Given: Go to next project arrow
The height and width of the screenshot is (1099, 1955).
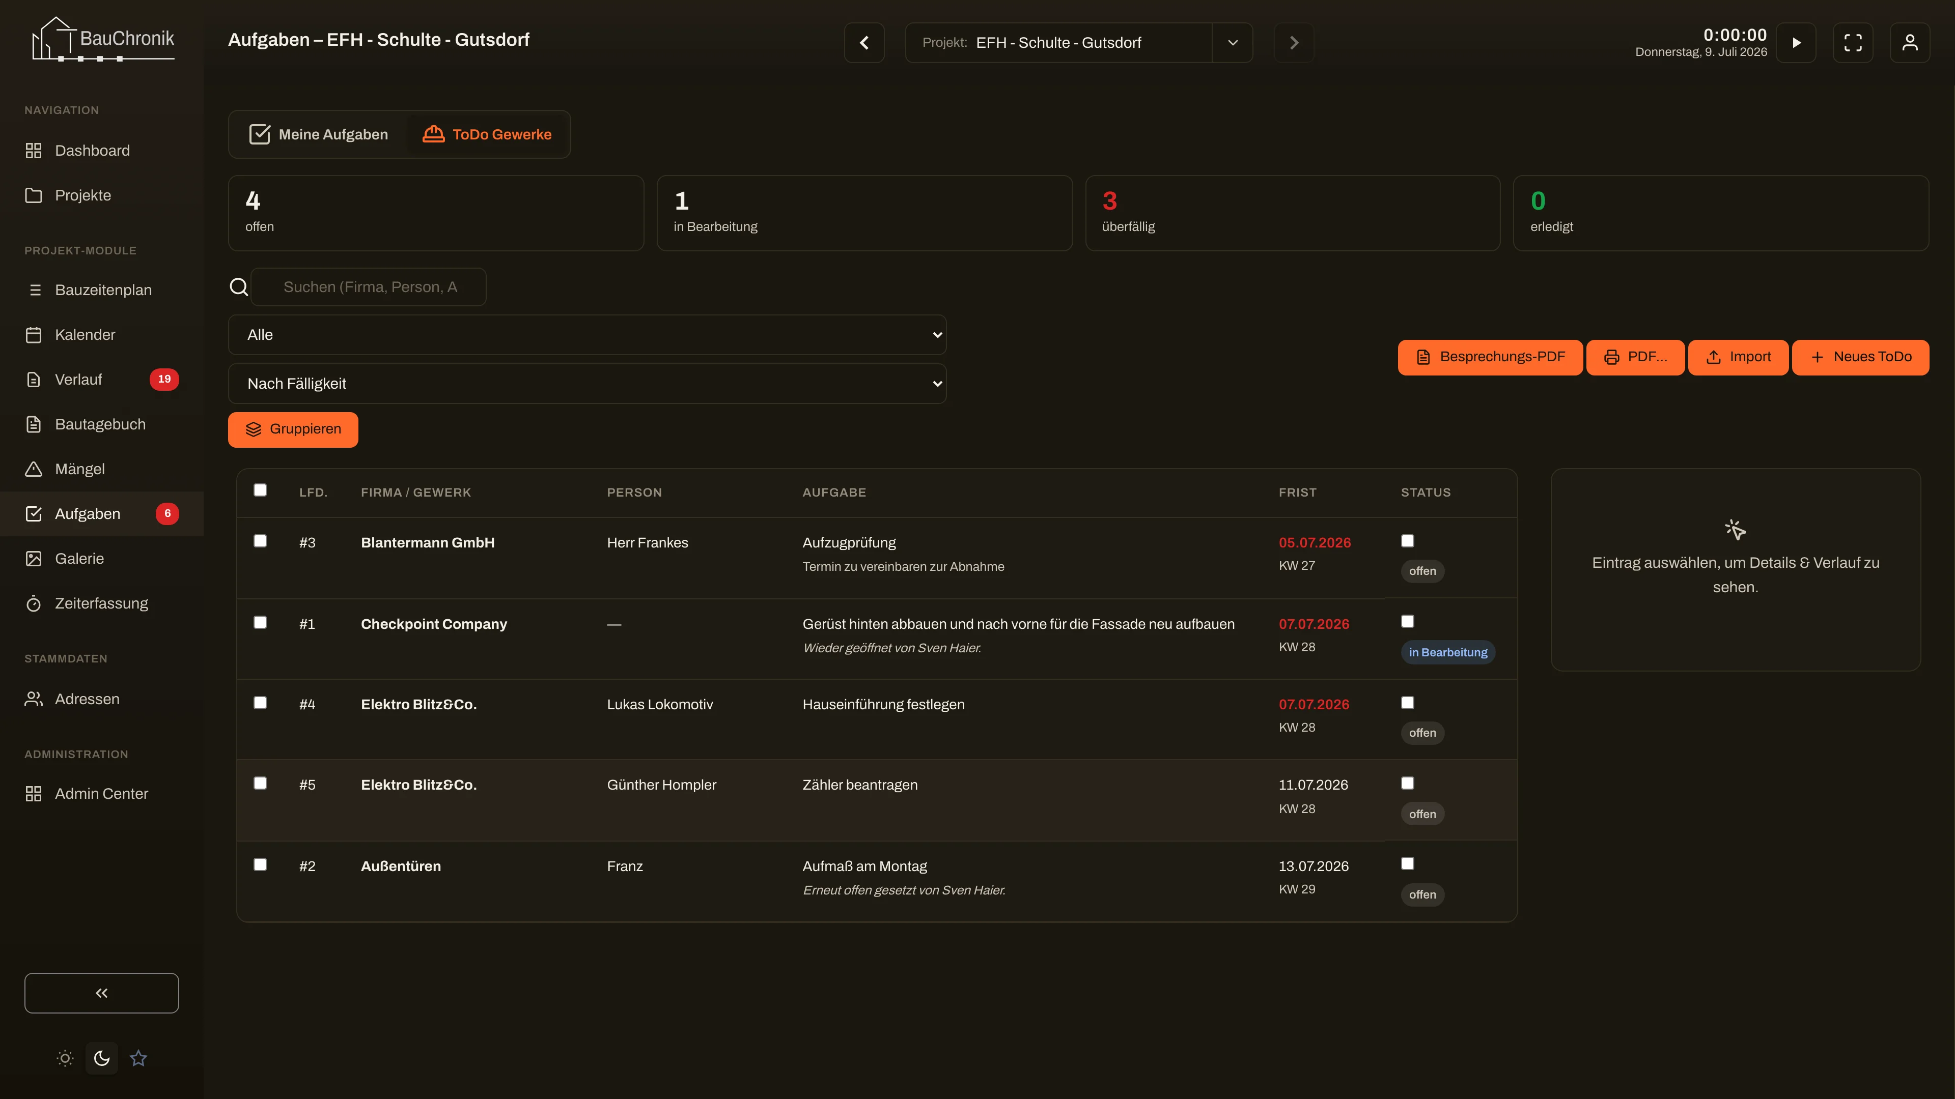Looking at the screenshot, I should point(1294,42).
